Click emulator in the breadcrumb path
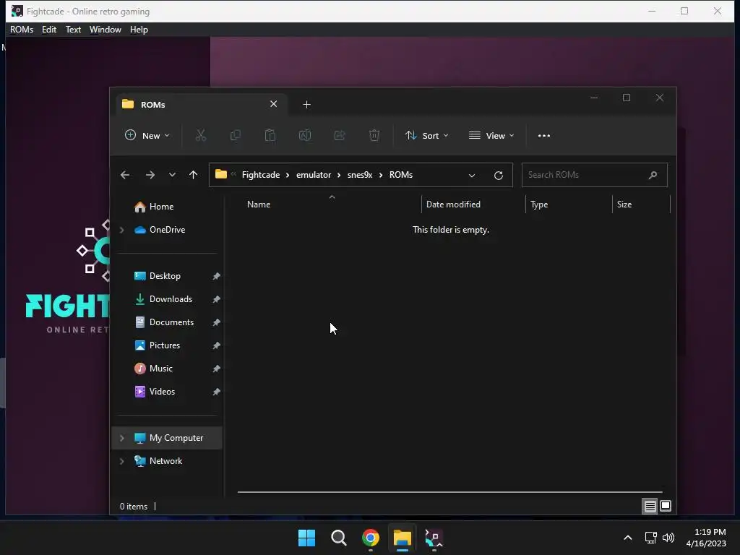The height and width of the screenshot is (555, 740). [x=314, y=175]
